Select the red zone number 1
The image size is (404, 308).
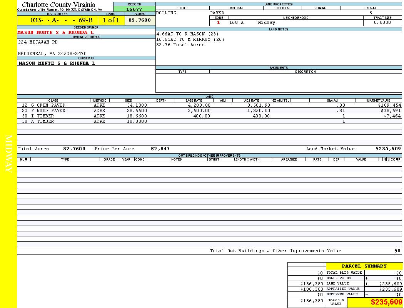click(219, 22)
